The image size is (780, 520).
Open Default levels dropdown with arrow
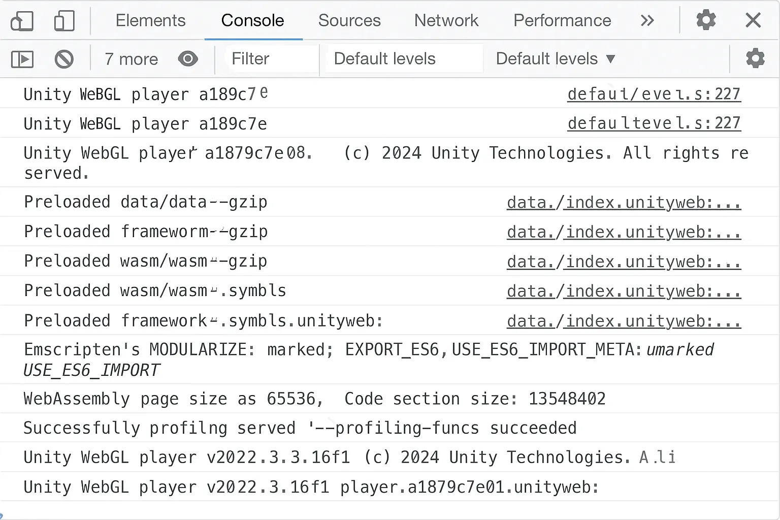click(556, 59)
